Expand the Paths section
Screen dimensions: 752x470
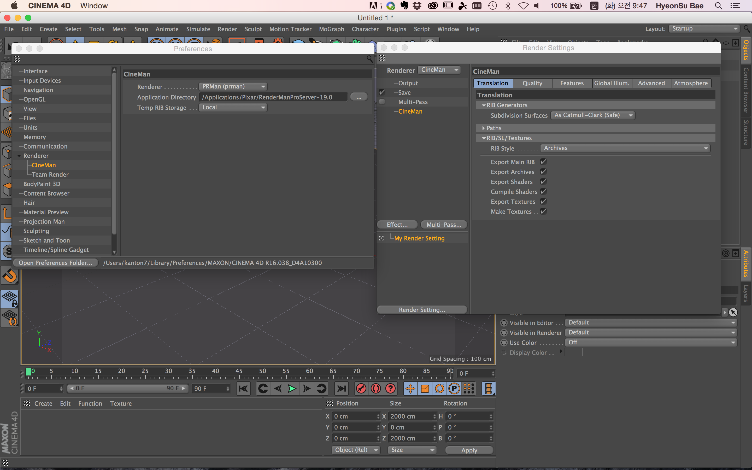click(x=484, y=128)
